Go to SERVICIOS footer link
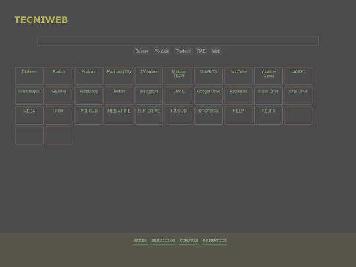Screen dimensions: 356x267 point(163,241)
